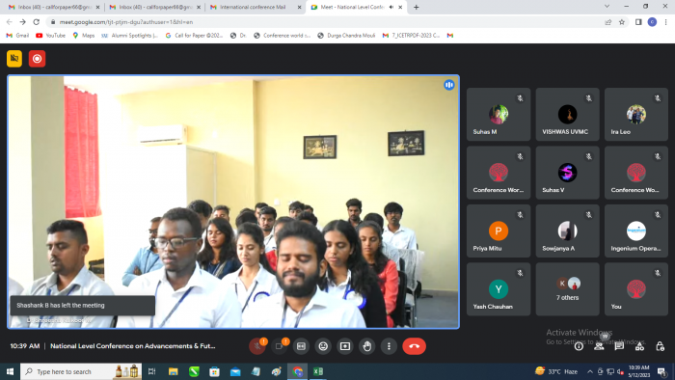This screenshot has height=380, width=675.
Task: Click the red recording indicator icon
Action: pyautogui.click(x=37, y=59)
